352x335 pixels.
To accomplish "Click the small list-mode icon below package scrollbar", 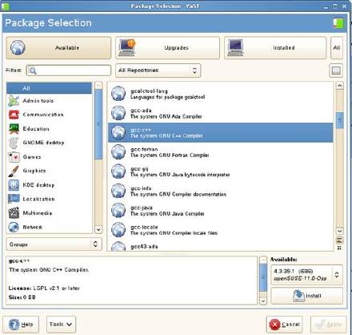I will click(x=339, y=240).
